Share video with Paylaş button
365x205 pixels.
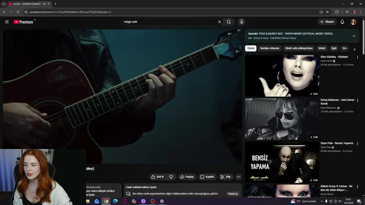coord(187,177)
